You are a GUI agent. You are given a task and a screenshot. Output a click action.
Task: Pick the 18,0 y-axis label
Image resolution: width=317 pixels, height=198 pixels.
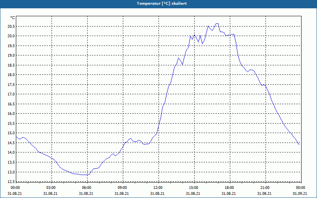[11, 75]
